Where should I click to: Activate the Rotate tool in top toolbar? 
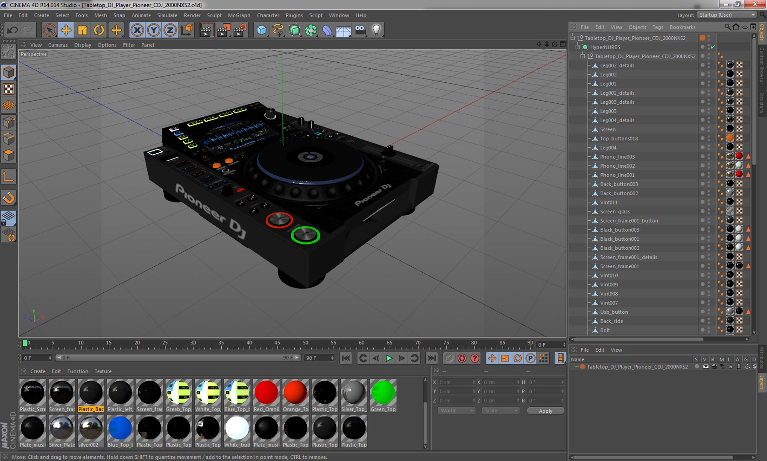pos(99,30)
